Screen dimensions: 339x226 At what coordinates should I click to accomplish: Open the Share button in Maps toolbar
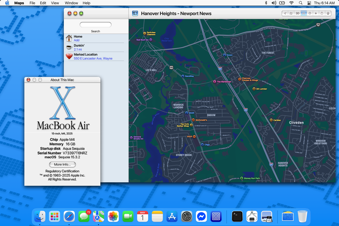pyautogui.click(x=322, y=13)
